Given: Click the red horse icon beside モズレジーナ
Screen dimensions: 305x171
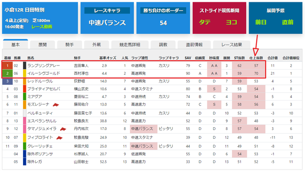Looking at the screenshot, I should 55,105.
